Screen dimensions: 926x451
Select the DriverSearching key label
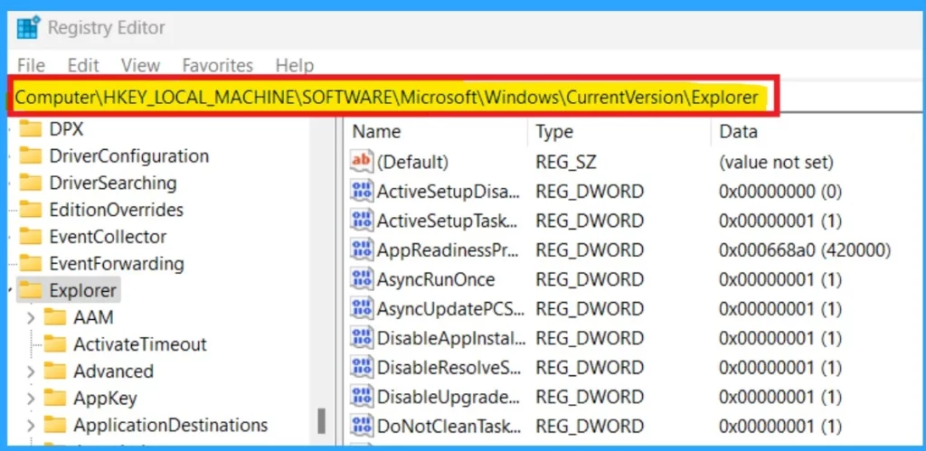pyautogui.click(x=113, y=183)
